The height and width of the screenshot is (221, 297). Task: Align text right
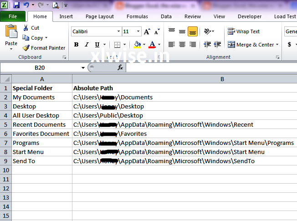pos(193,45)
